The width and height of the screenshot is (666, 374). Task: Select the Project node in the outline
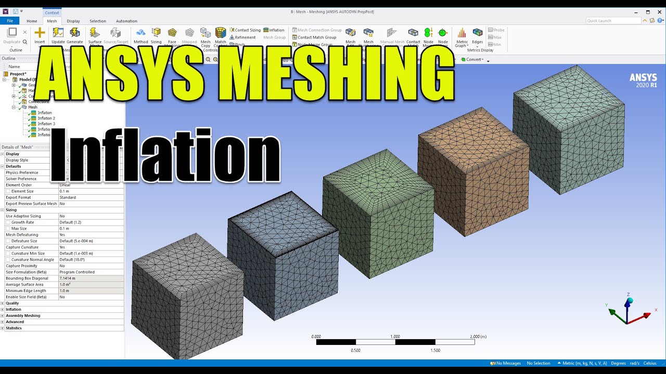click(x=18, y=74)
